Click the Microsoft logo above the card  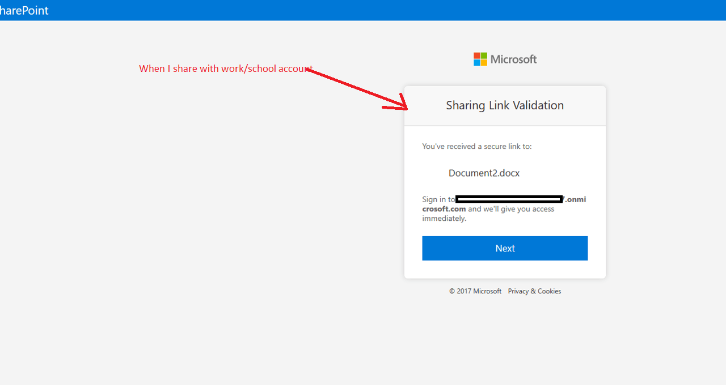(x=505, y=59)
